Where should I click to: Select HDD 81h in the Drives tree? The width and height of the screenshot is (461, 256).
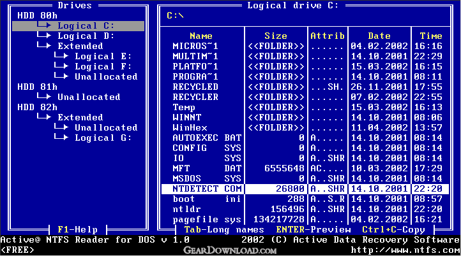[37, 87]
